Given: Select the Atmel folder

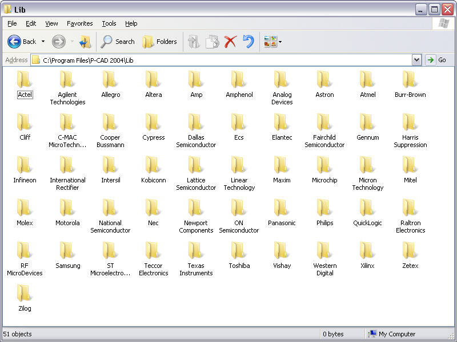Looking at the screenshot, I should [367, 84].
